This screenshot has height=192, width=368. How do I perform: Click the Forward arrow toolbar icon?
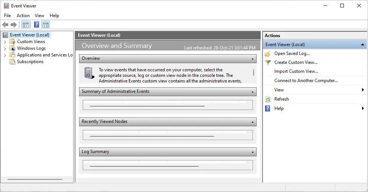click(14, 25)
